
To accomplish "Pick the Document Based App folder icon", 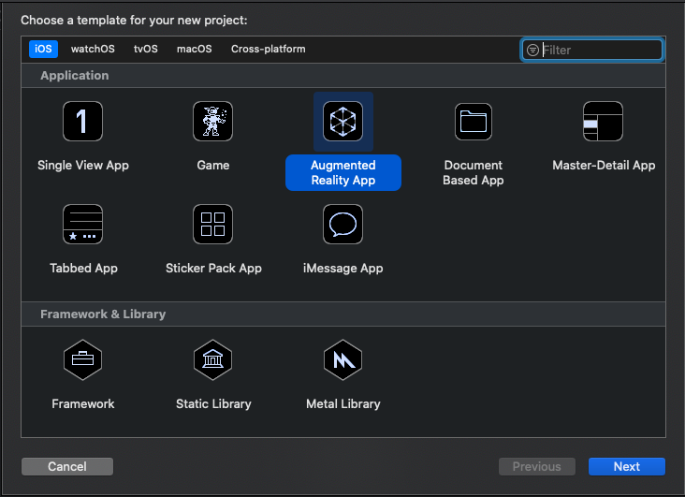I will pos(474,122).
